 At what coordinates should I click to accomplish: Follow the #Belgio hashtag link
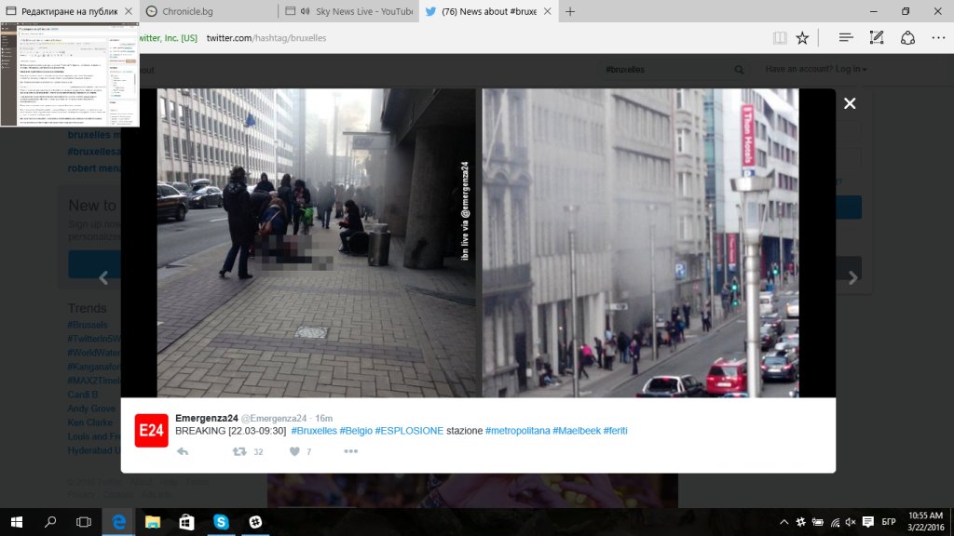[356, 431]
